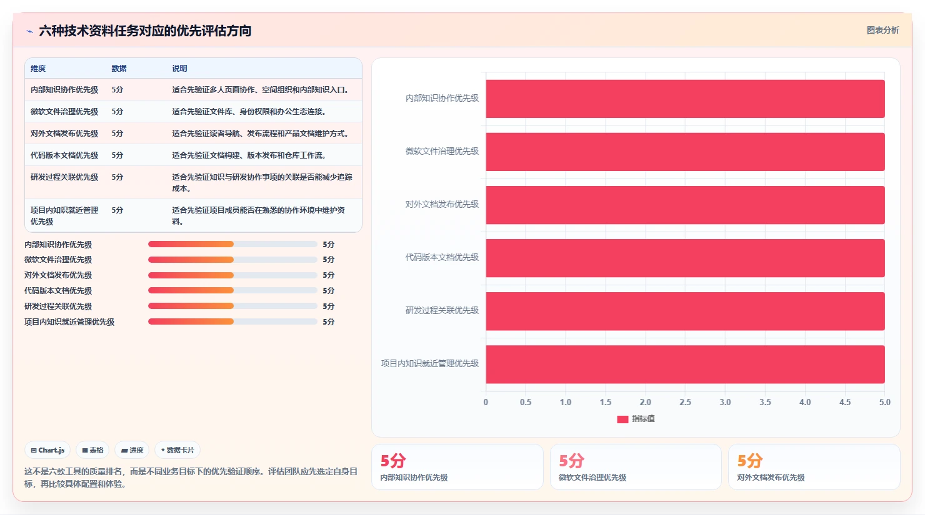Select the 数据卡片 tag chip
The width and height of the screenshot is (925, 515).
pos(177,450)
